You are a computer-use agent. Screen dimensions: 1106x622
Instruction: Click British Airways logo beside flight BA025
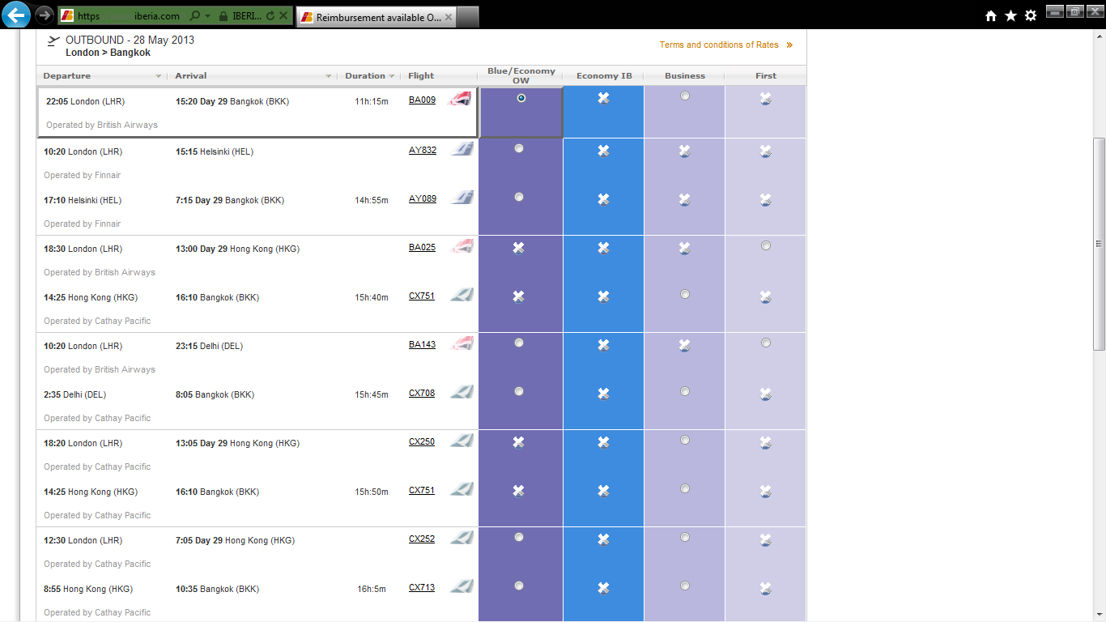point(462,246)
